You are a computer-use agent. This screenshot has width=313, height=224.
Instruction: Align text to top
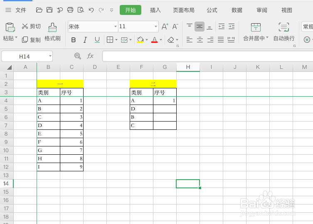click(x=189, y=26)
